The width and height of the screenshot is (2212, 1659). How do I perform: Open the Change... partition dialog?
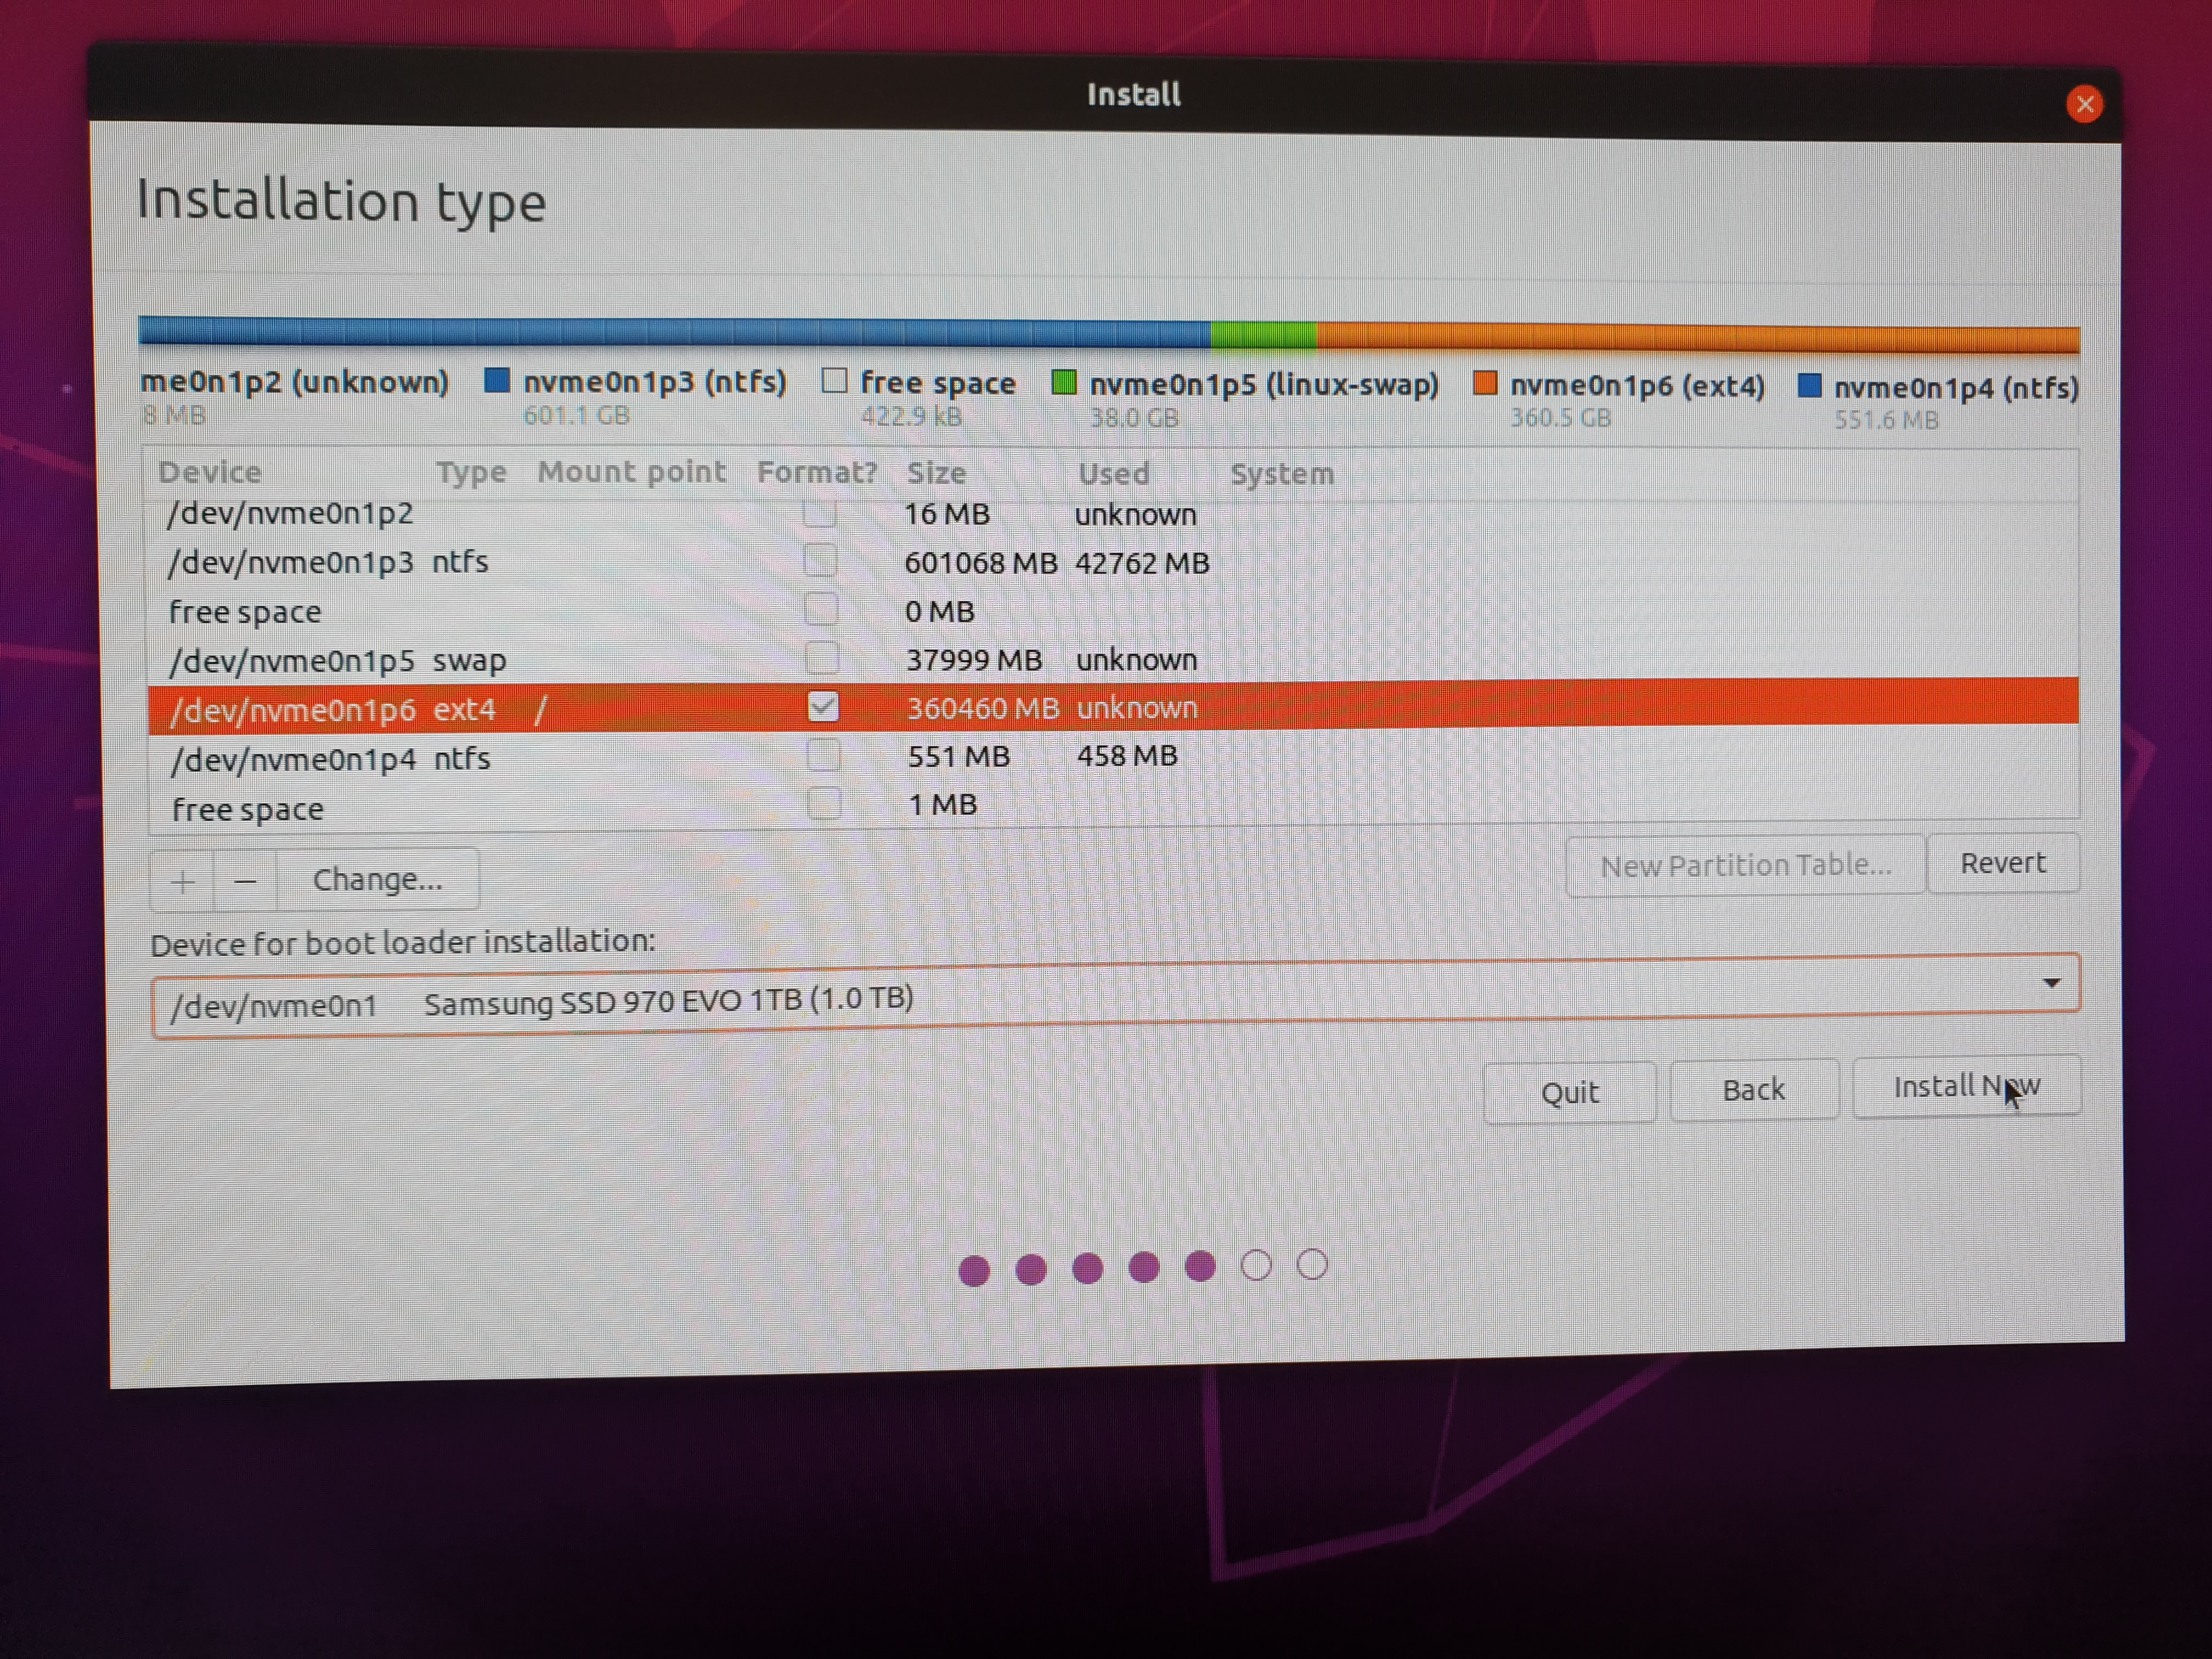click(377, 880)
